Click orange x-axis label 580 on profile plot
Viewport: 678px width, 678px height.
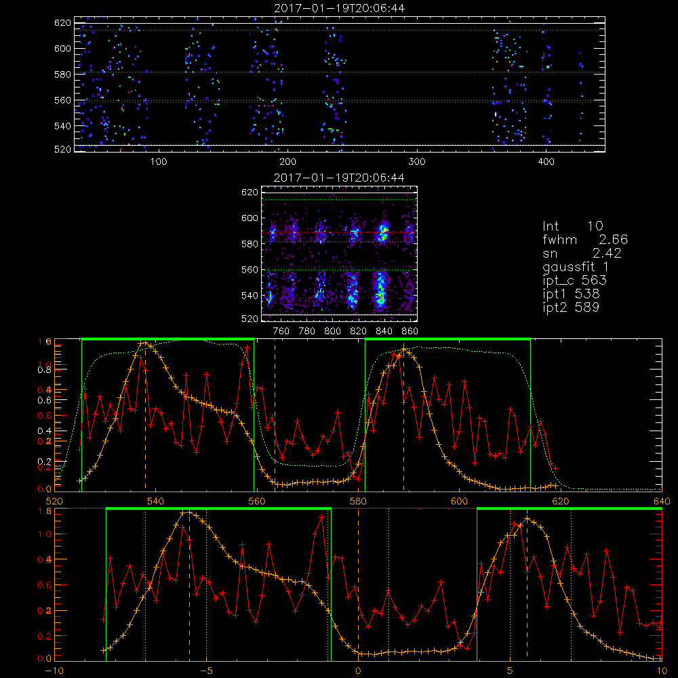[358, 502]
